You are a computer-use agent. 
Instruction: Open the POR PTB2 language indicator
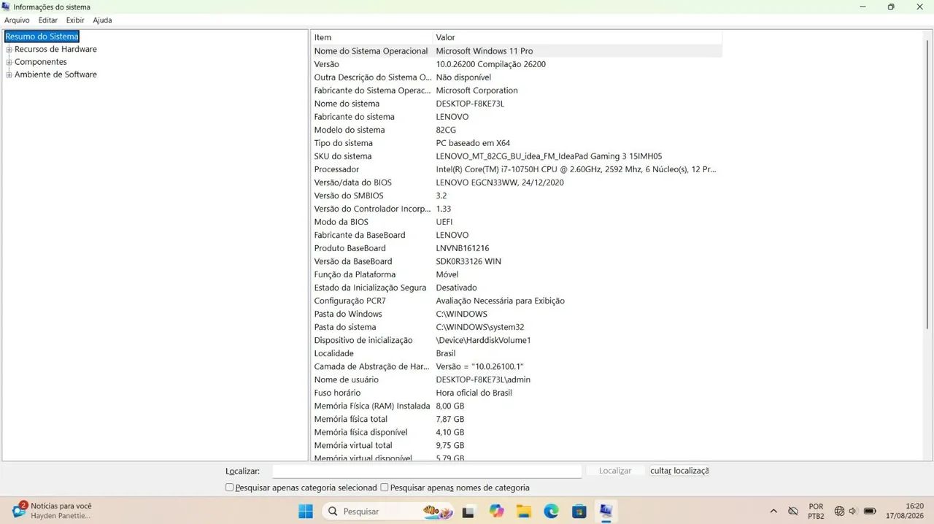(817, 512)
